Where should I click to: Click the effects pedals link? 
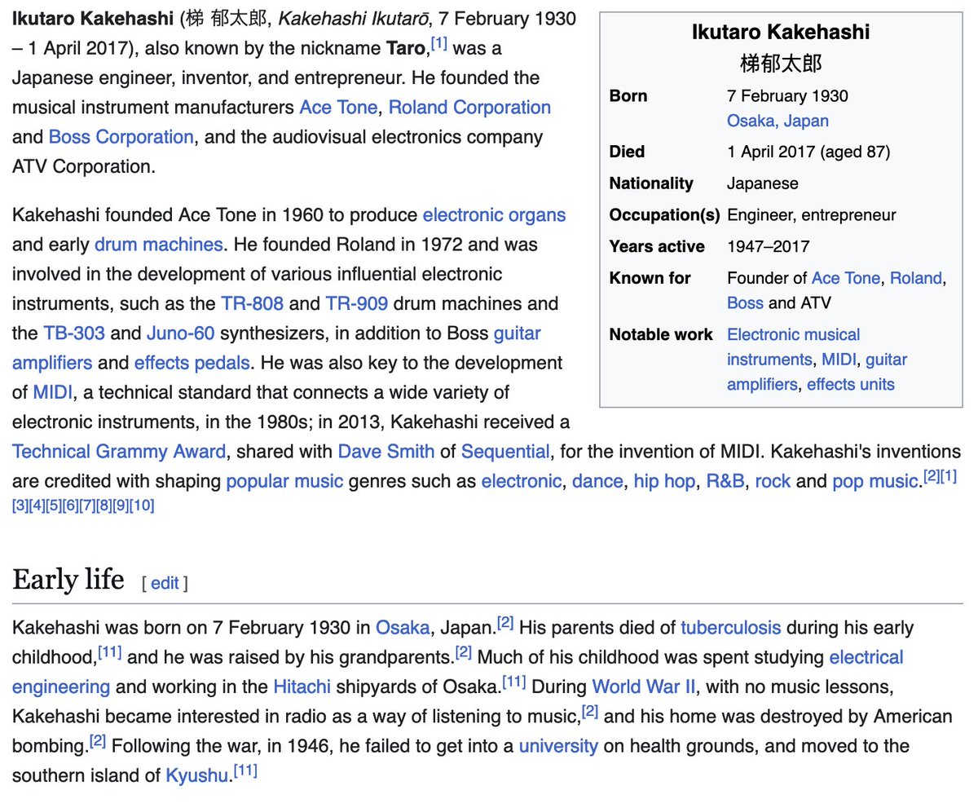[x=192, y=363]
